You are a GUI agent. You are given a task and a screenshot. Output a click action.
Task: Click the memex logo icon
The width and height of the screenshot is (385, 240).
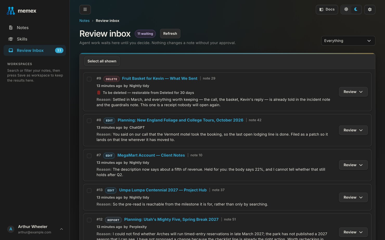click(x=11, y=11)
